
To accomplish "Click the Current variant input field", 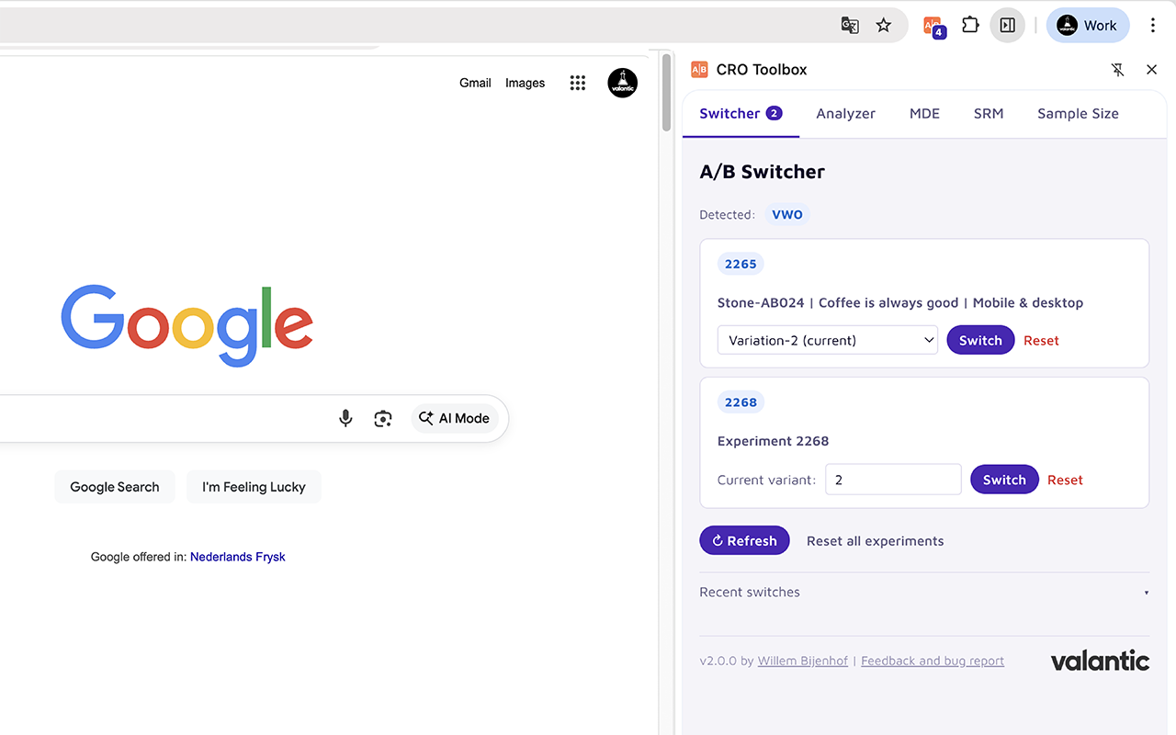I will pyautogui.click(x=893, y=480).
